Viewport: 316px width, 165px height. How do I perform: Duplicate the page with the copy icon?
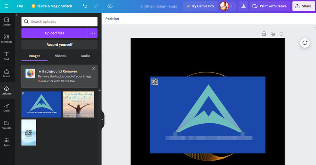[x=273, y=34]
